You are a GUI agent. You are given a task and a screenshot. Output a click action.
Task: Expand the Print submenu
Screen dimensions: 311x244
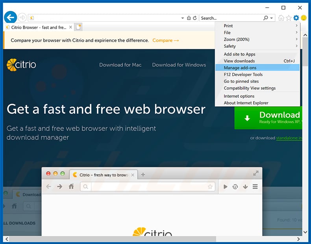click(x=257, y=26)
